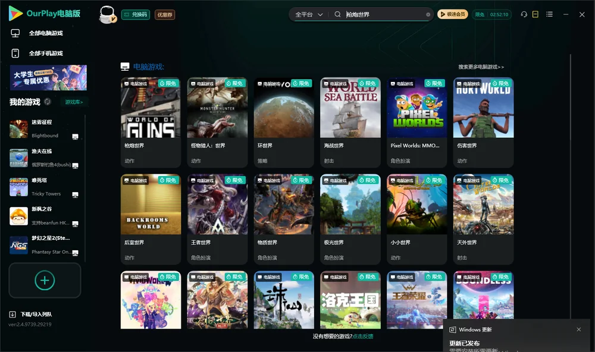595x352 pixels.
Task: Close the Windows 更新 notification
Action: (579, 329)
